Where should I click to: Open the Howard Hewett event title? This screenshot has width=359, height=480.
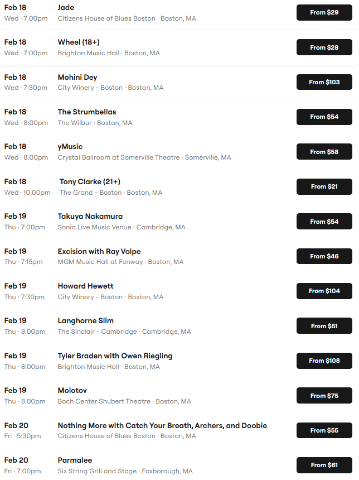pos(86,286)
